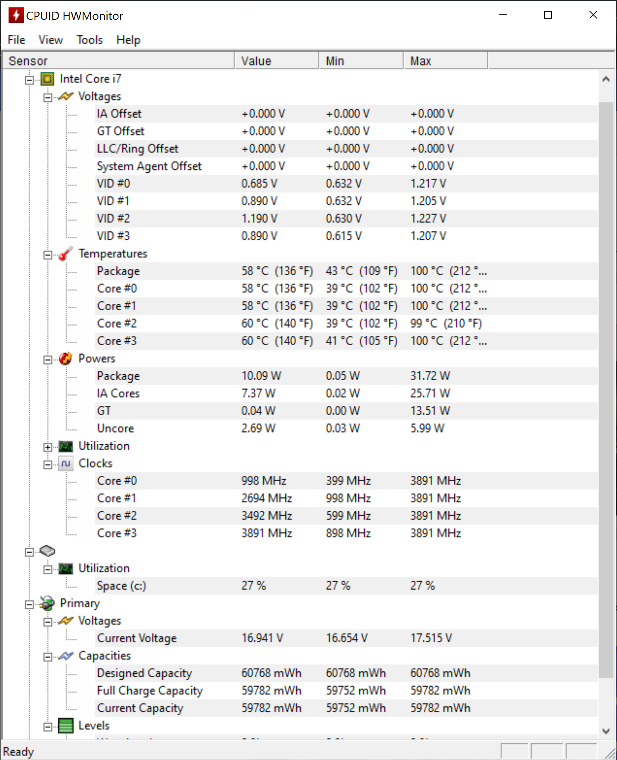The height and width of the screenshot is (760, 617).
Task: Collapse the drive Utilization group
Action: [x=47, y=570]
